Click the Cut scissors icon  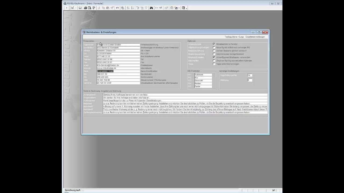tap(99, 8)
